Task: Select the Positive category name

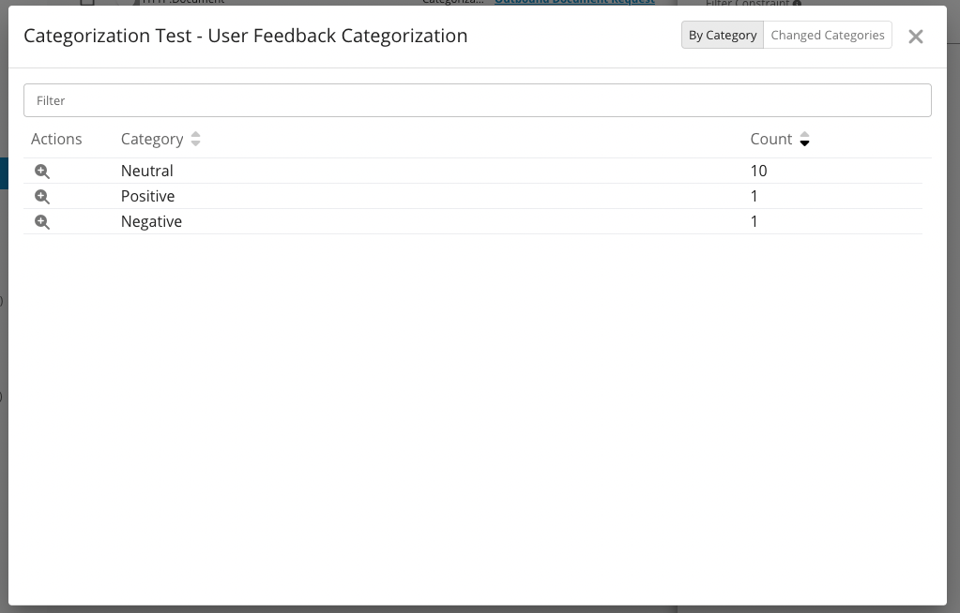Action: (x=148, y=196)
